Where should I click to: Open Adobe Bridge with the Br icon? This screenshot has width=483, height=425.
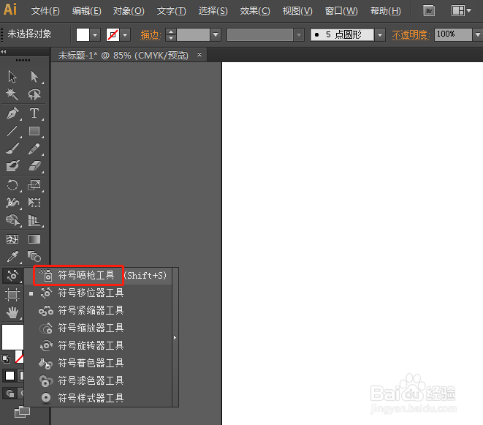coord(428,11)
